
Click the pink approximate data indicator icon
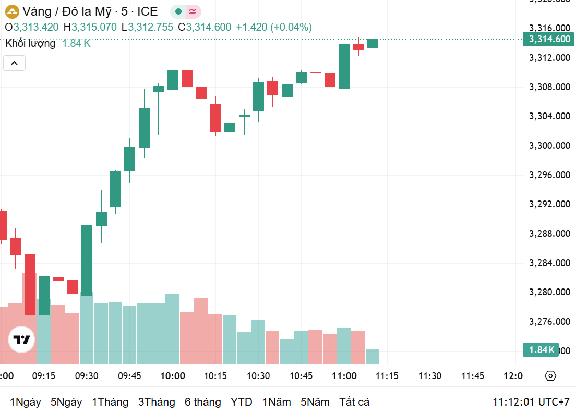(193, 12)
